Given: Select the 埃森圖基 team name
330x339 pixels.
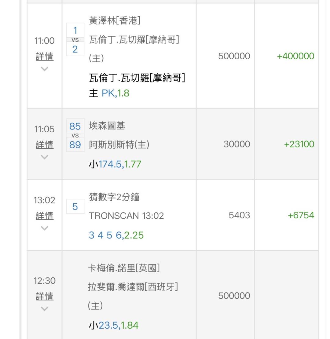Looking at the screenshot, I should coord(107,126).
